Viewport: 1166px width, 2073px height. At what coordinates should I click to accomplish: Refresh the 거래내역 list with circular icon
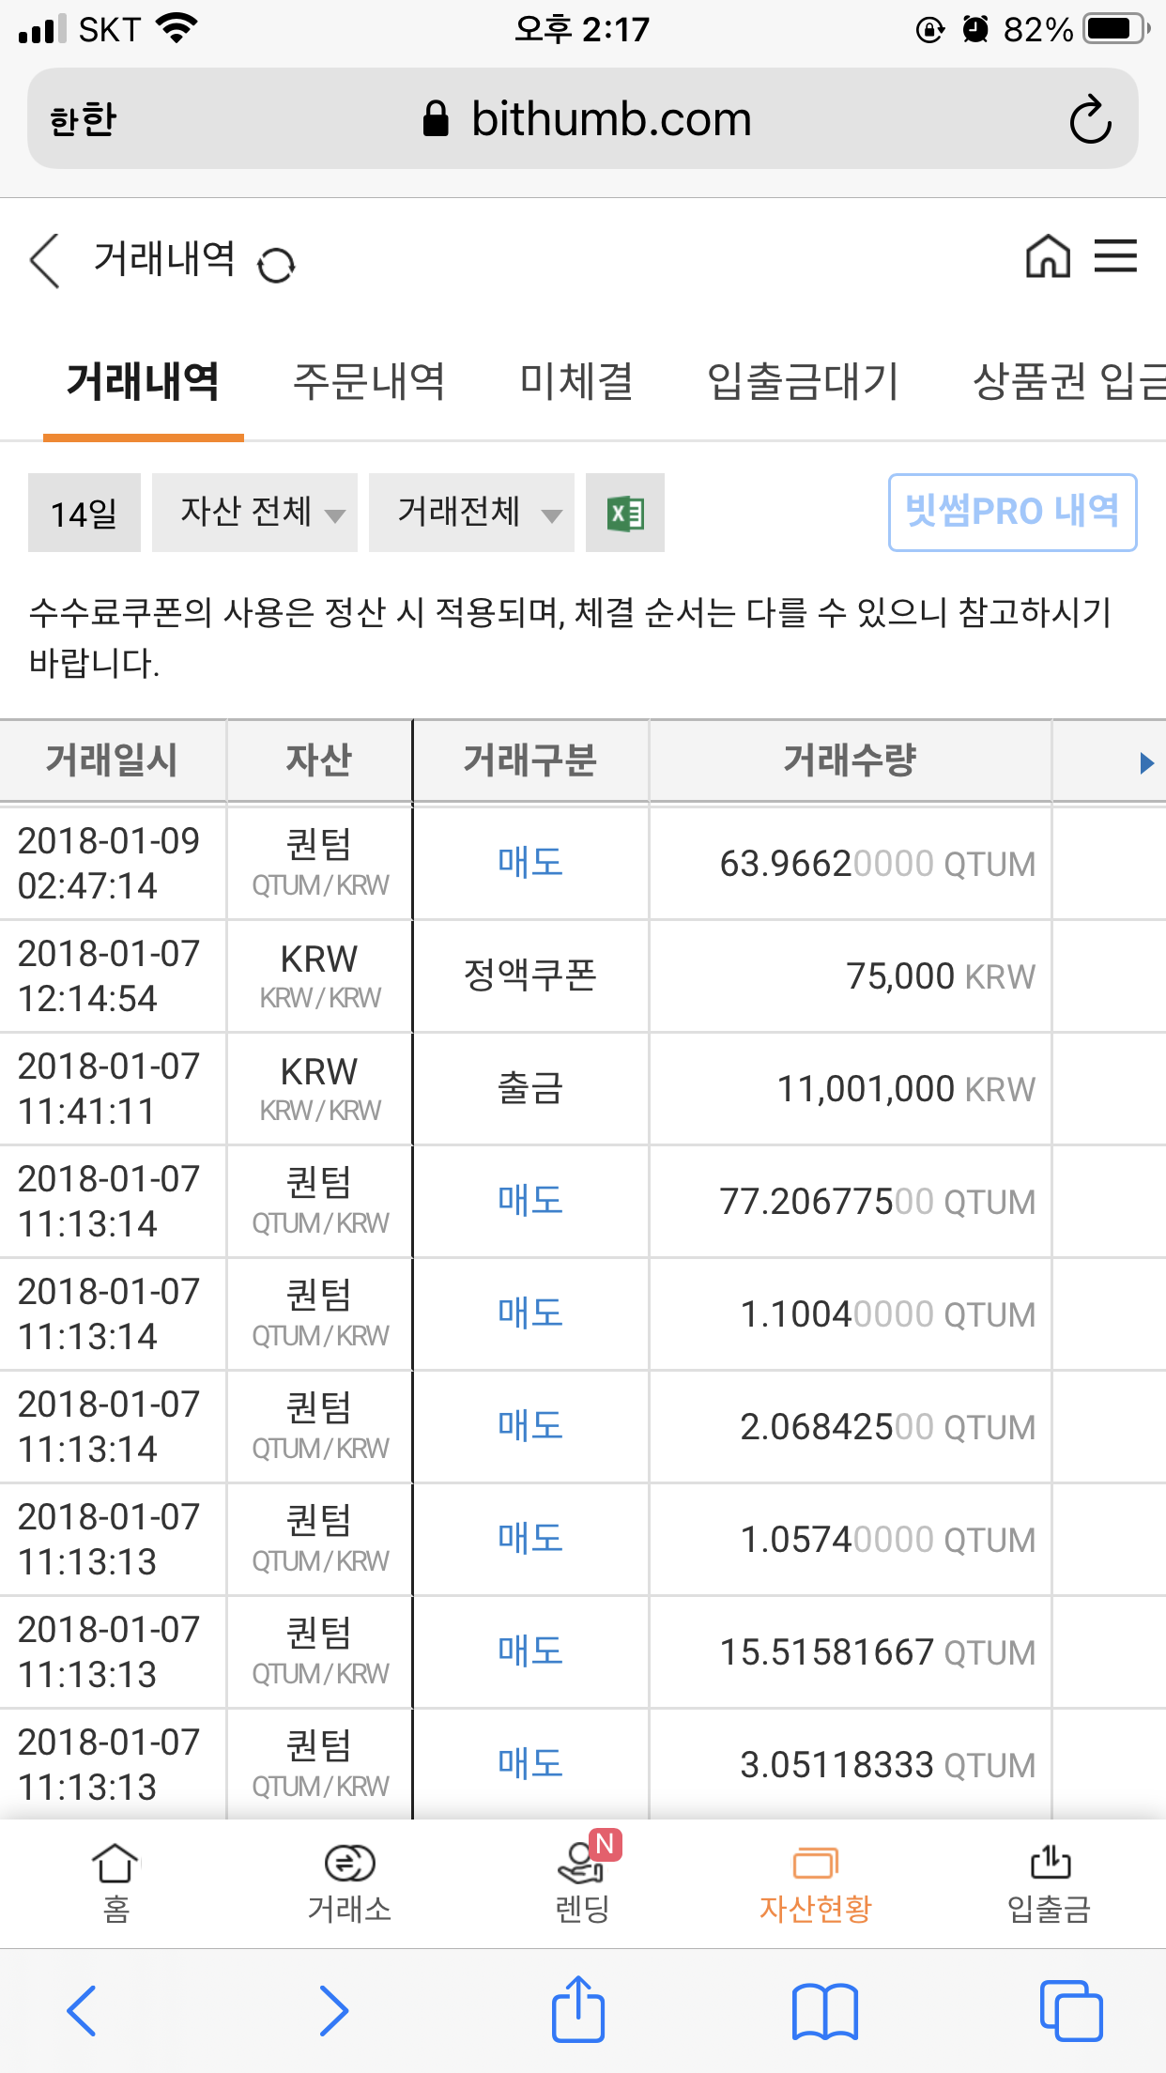(x=276, y=265)
